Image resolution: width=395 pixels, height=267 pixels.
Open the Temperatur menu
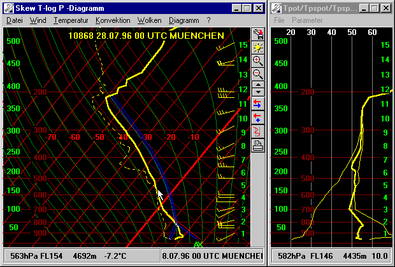coord(71,20)
